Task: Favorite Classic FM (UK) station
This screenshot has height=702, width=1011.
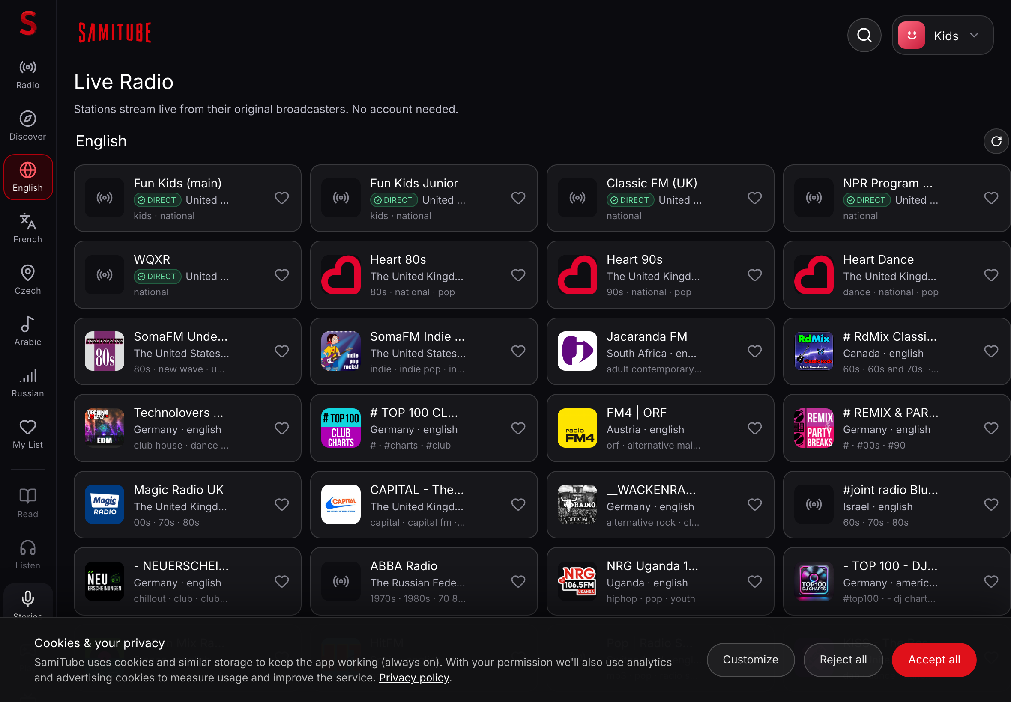Action: [754, 198]
